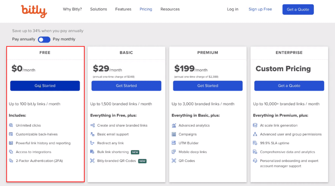Click 'annual one-time charge of $2,388' note

(x=196, y=77)
